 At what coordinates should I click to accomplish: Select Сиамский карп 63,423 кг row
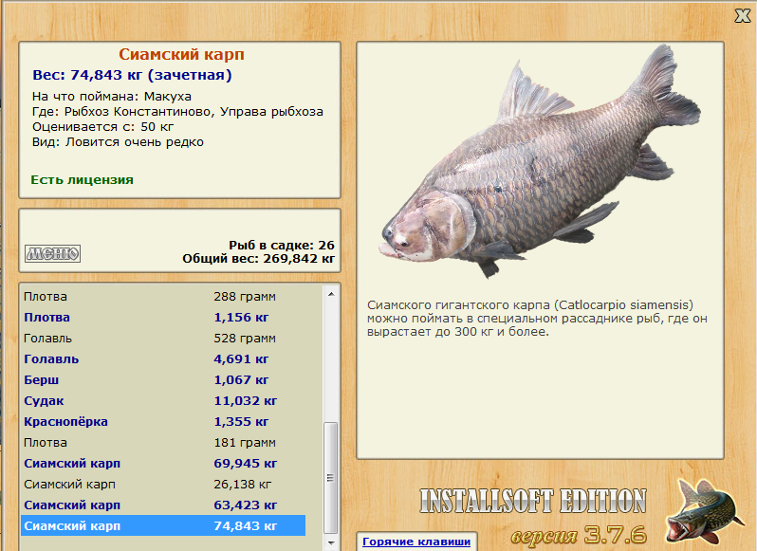tap(164, 505)
